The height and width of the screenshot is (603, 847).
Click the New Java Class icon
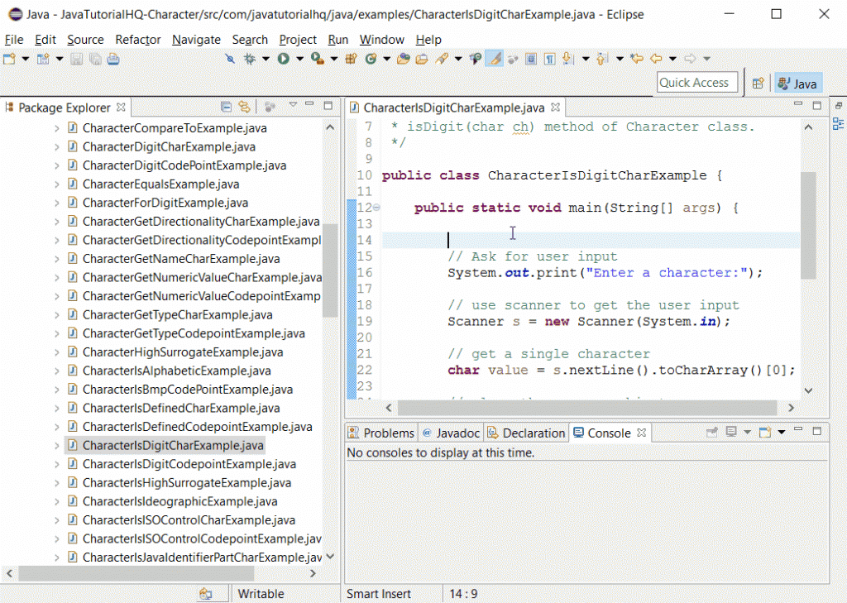(x=371, y=59)
